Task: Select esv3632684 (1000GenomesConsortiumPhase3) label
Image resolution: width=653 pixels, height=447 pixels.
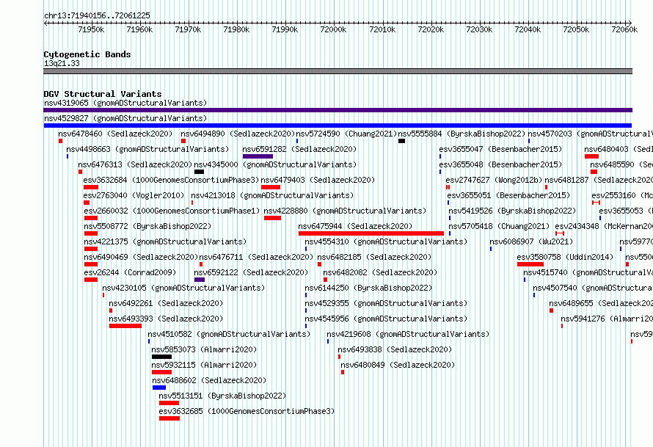Action: tap(171, 180)
